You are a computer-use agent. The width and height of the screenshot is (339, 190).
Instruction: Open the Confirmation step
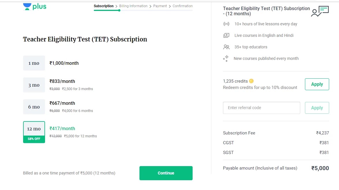pyautogui.click(x=182, y=6)
